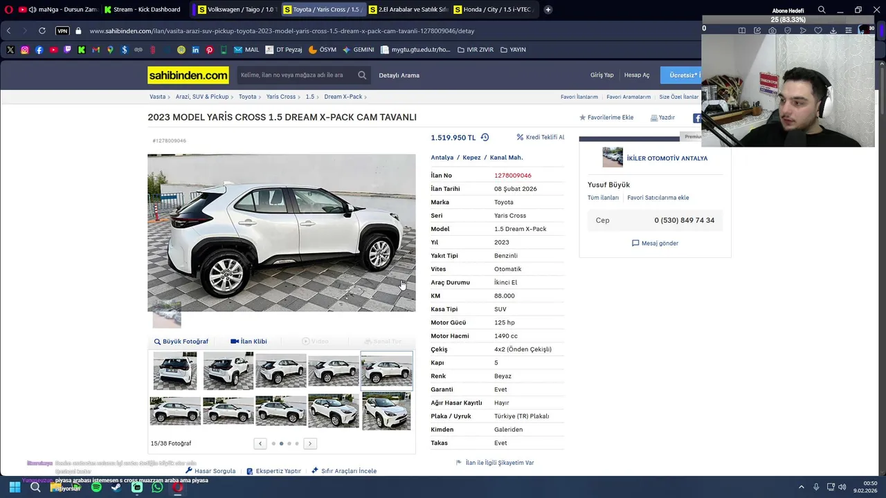
Task: Show hidden system tray icons chevron
Action: [802, 487]
